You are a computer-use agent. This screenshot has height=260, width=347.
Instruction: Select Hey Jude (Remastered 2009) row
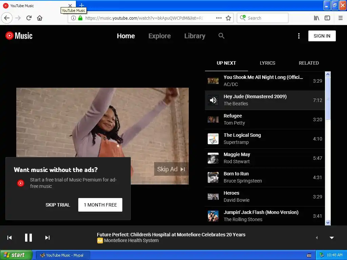coord(265,100)
